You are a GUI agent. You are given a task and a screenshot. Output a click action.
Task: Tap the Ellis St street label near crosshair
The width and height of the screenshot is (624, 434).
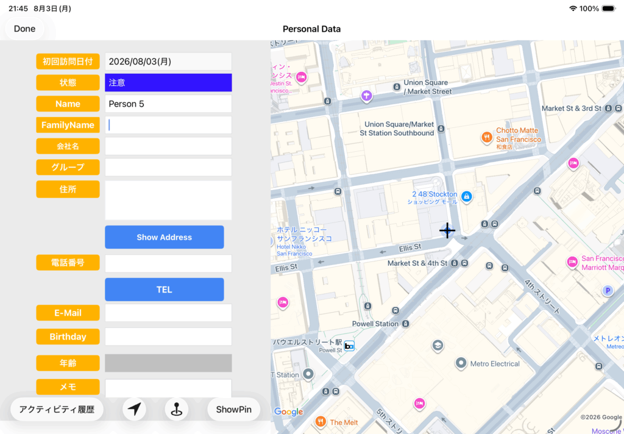point(410,249)
